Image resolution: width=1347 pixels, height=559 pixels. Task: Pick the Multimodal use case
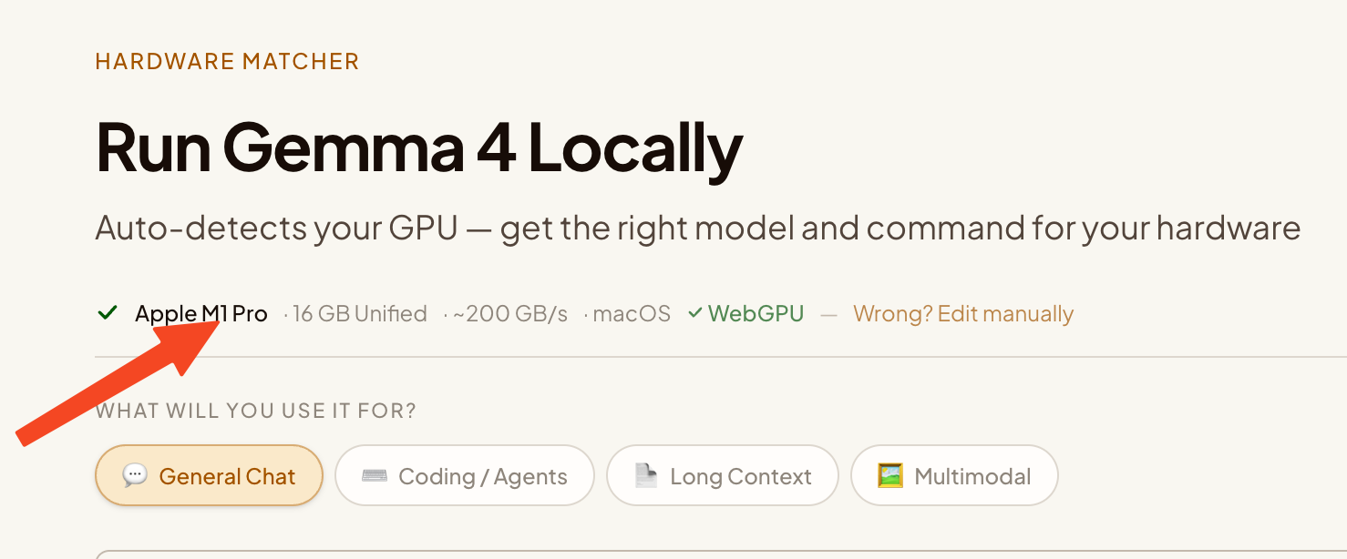pos(954,475)
